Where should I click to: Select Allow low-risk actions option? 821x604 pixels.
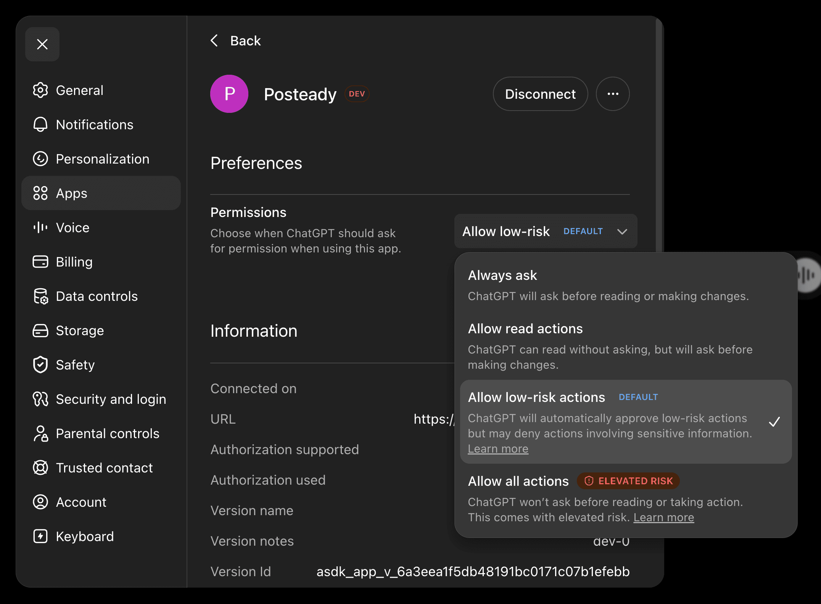coord(626,422)
